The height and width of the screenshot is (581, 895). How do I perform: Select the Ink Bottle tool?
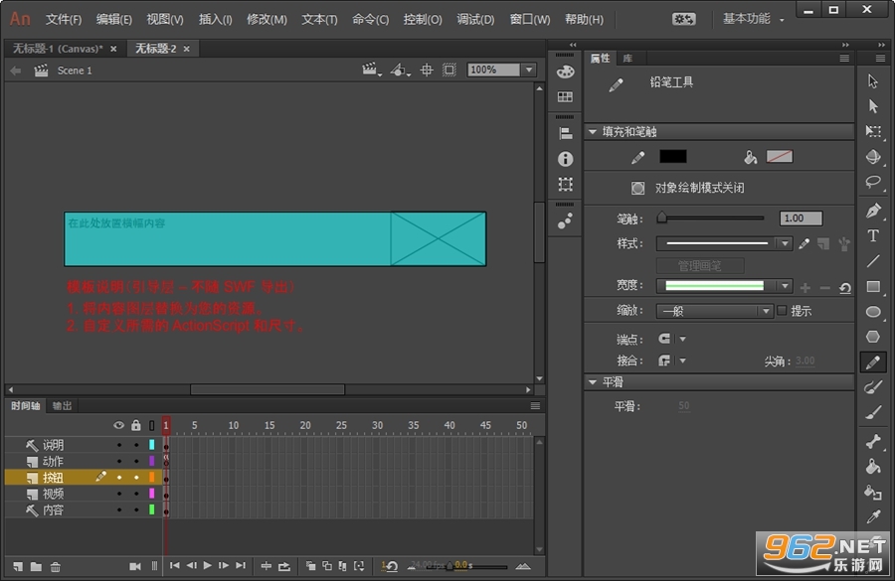tap(873, 492)
